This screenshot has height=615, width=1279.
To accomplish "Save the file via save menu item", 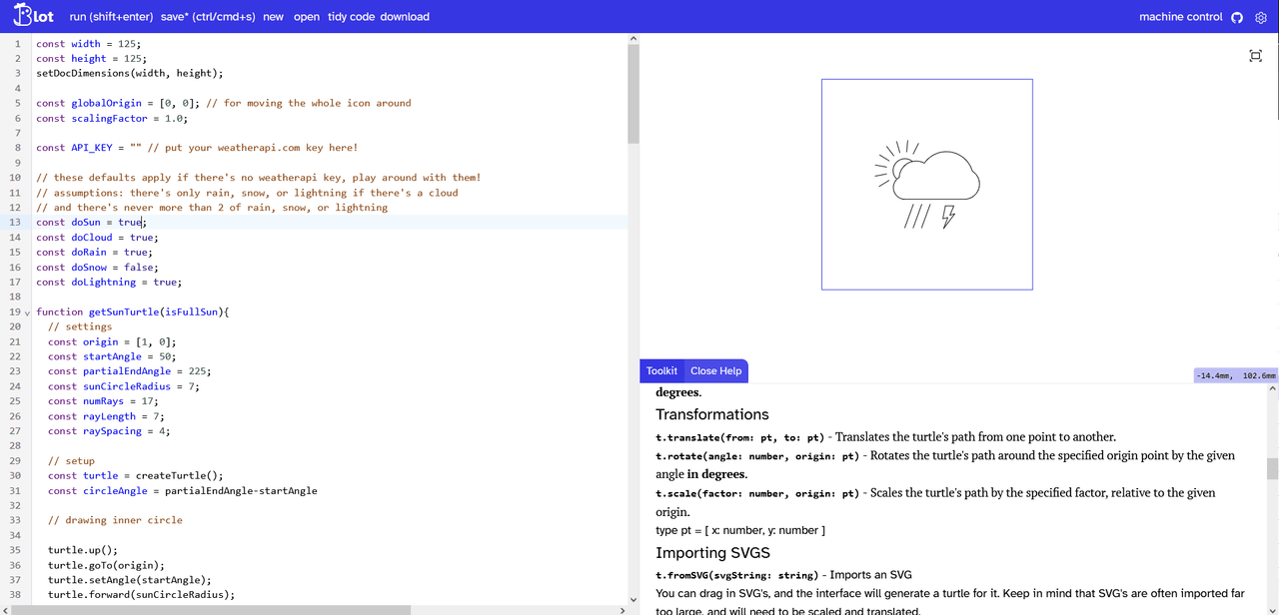I will 208,17.
